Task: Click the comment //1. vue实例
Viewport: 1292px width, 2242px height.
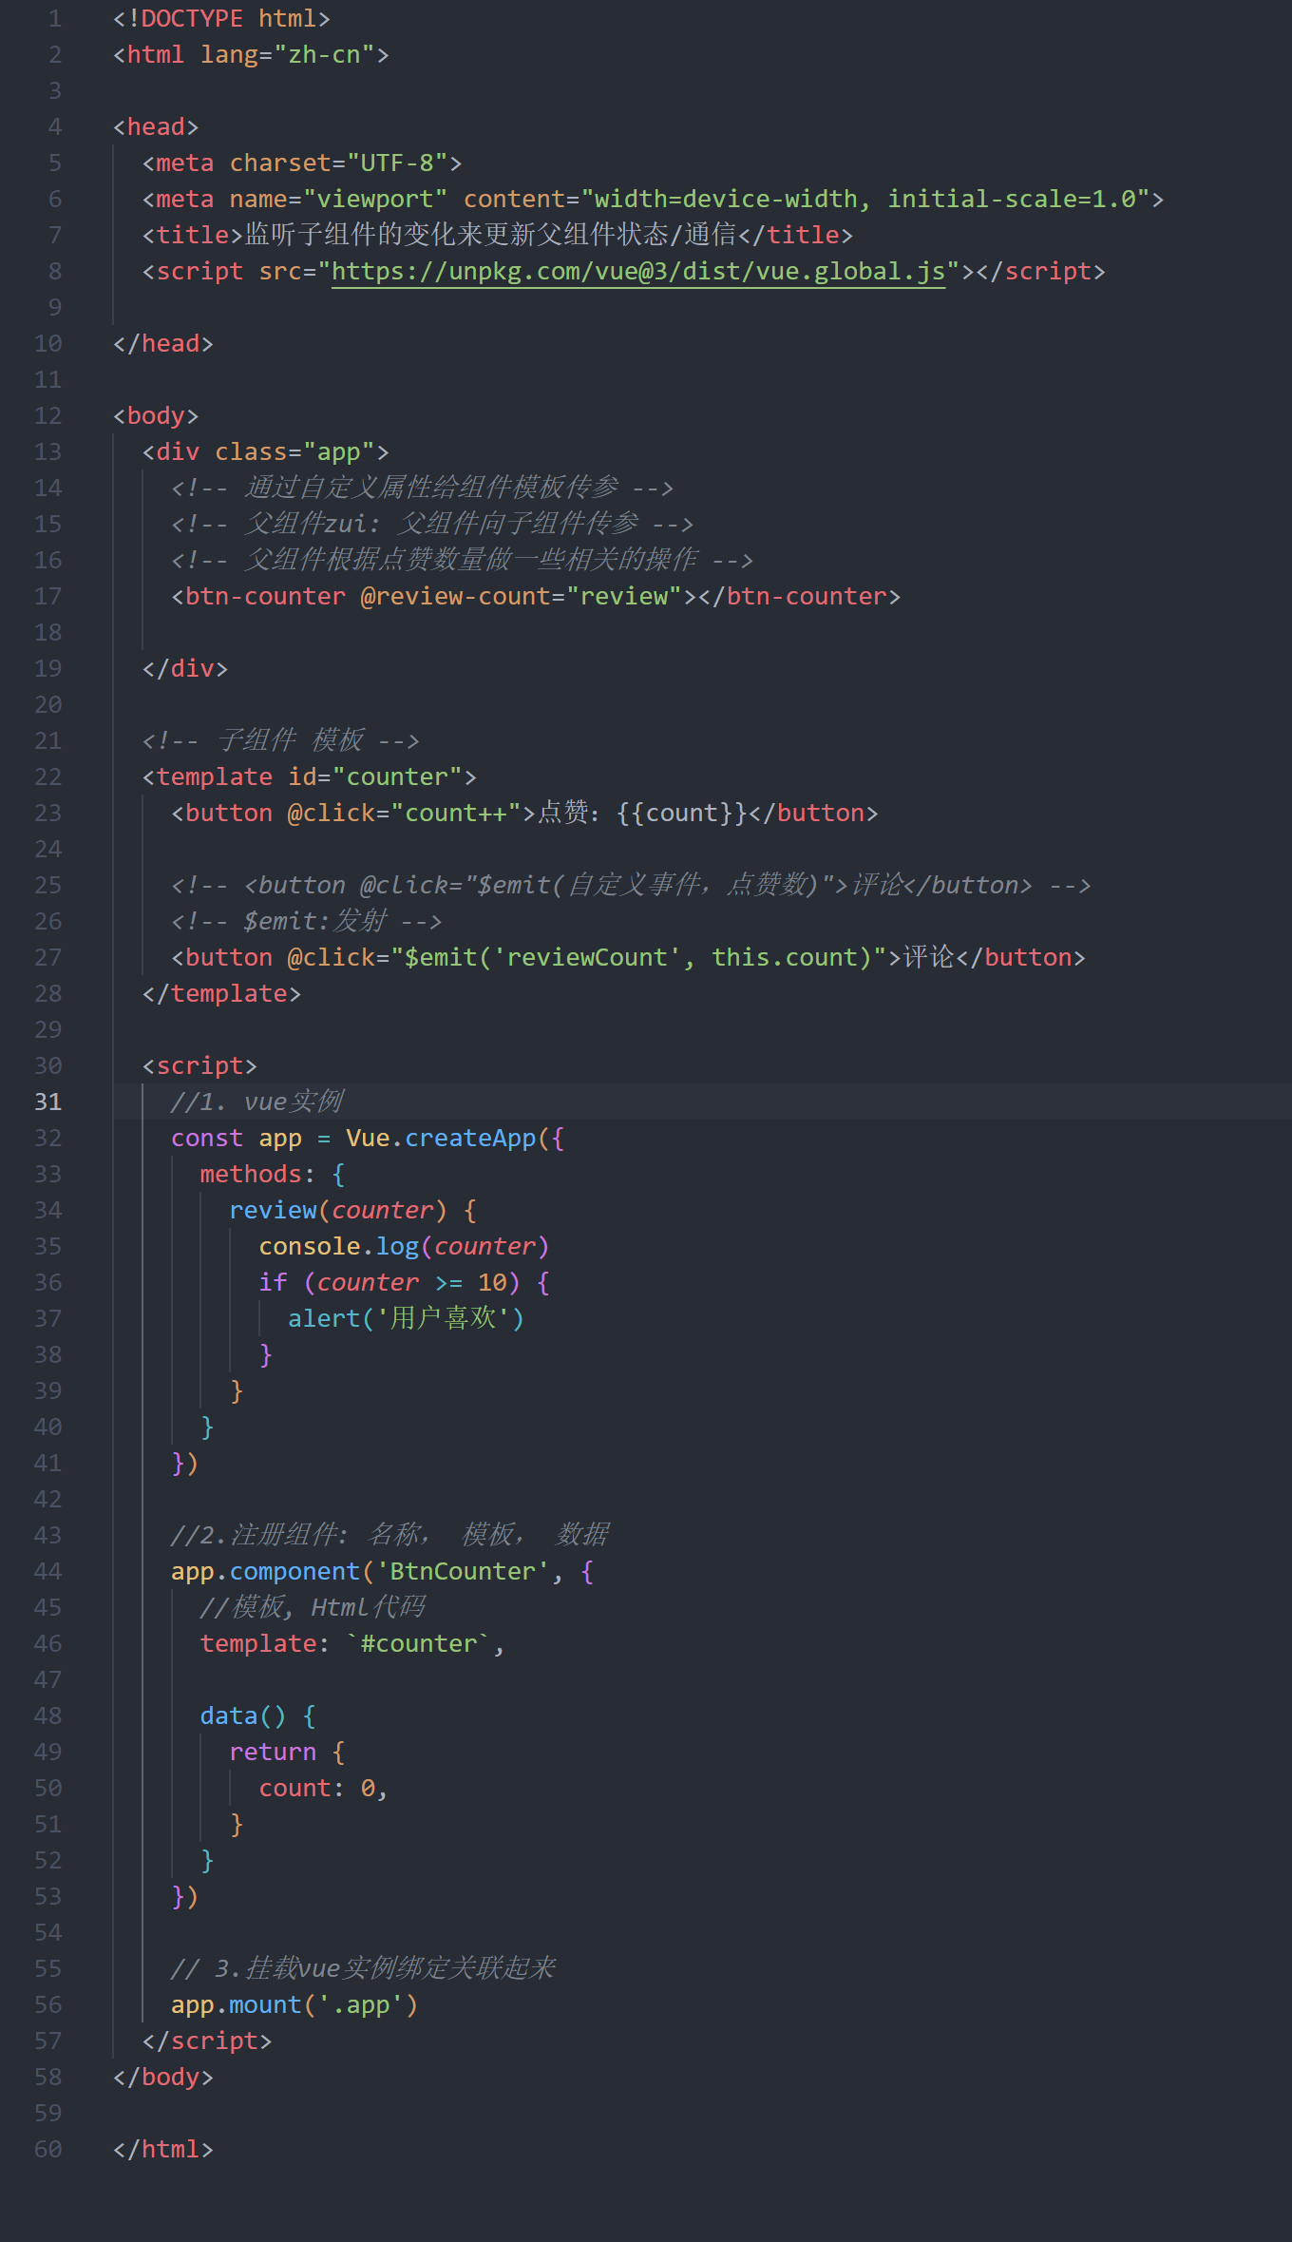Action: point(256,1102)
